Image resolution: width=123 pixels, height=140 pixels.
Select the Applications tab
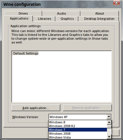coord(18,18)
